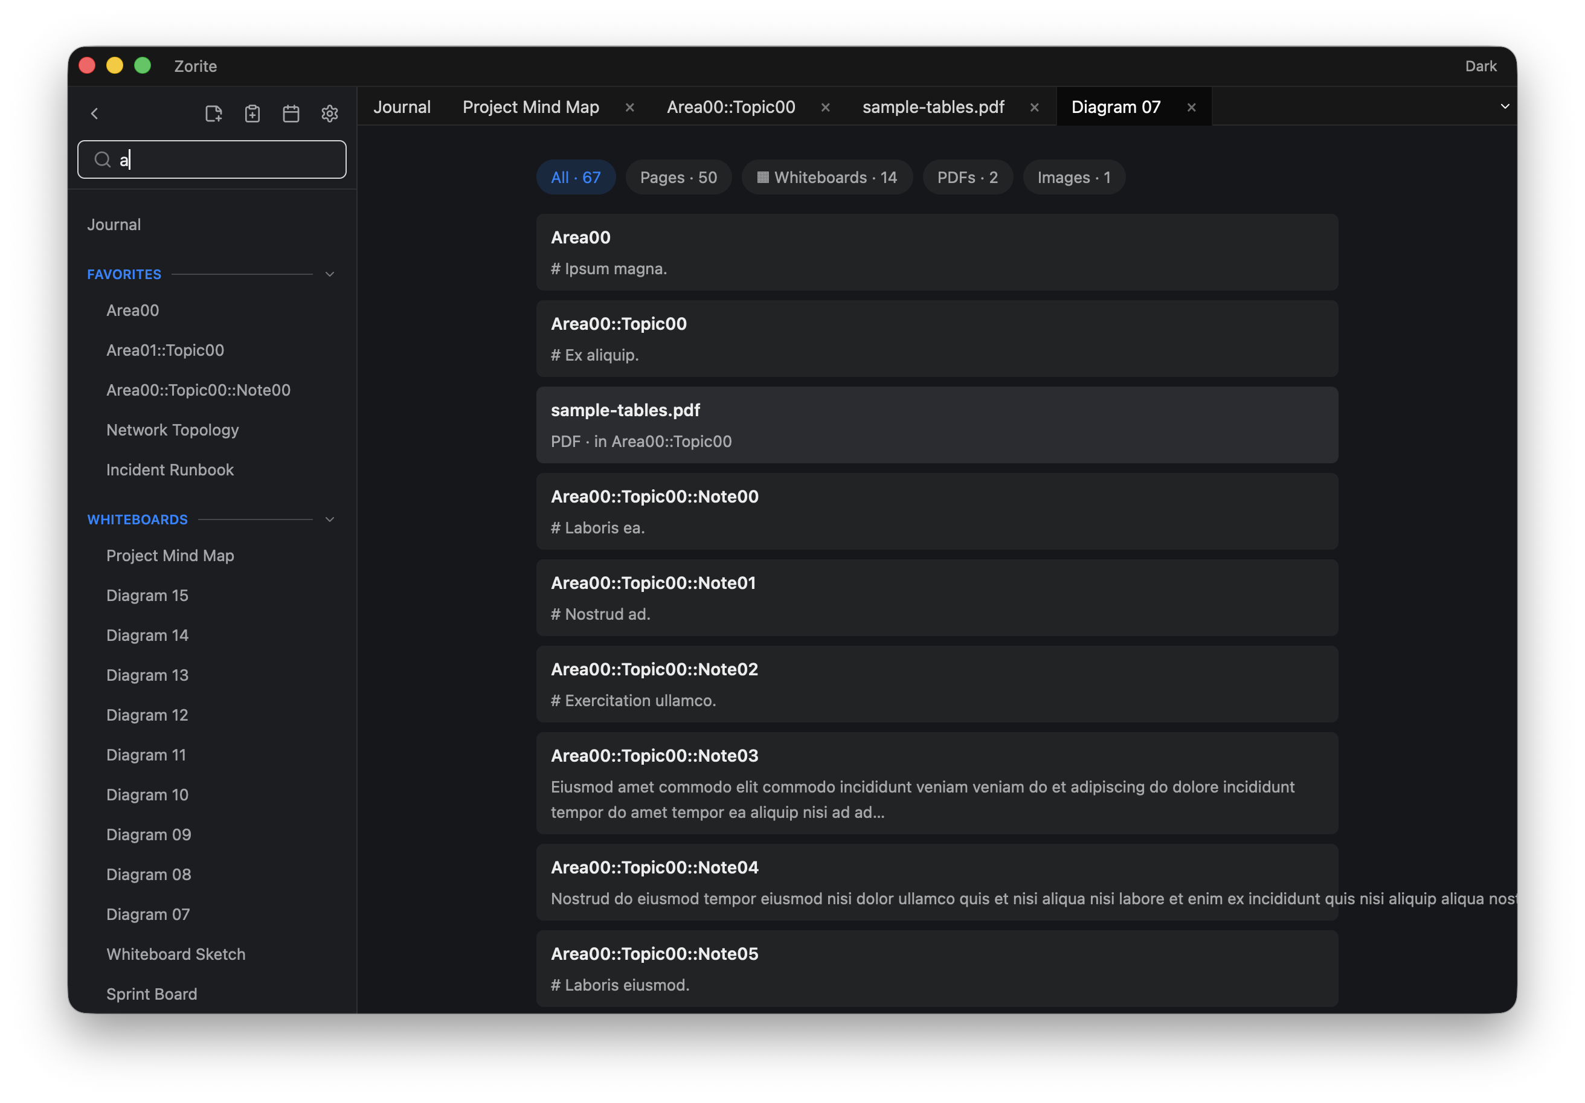Close the Area00::Topic00 tab
Screen dimensions: 1585x1103
pos(825,107)
